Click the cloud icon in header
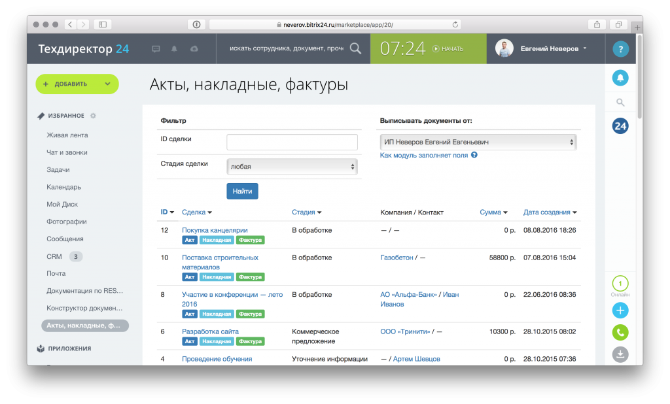This screenshot has width=670, height=404. coord(194,49)
